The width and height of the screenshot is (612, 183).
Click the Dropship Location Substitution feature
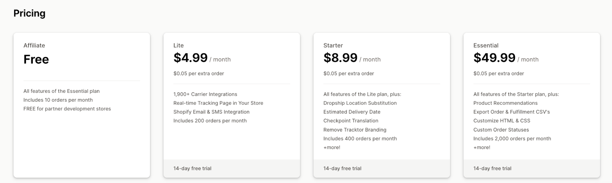[x=360, y=103]
